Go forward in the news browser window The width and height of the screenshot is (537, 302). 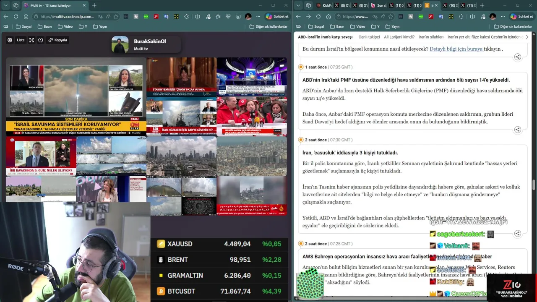308,16
